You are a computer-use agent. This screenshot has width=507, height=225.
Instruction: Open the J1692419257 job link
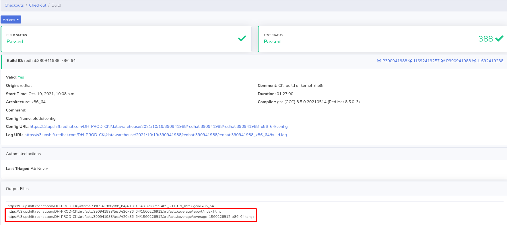coord(426,61)
